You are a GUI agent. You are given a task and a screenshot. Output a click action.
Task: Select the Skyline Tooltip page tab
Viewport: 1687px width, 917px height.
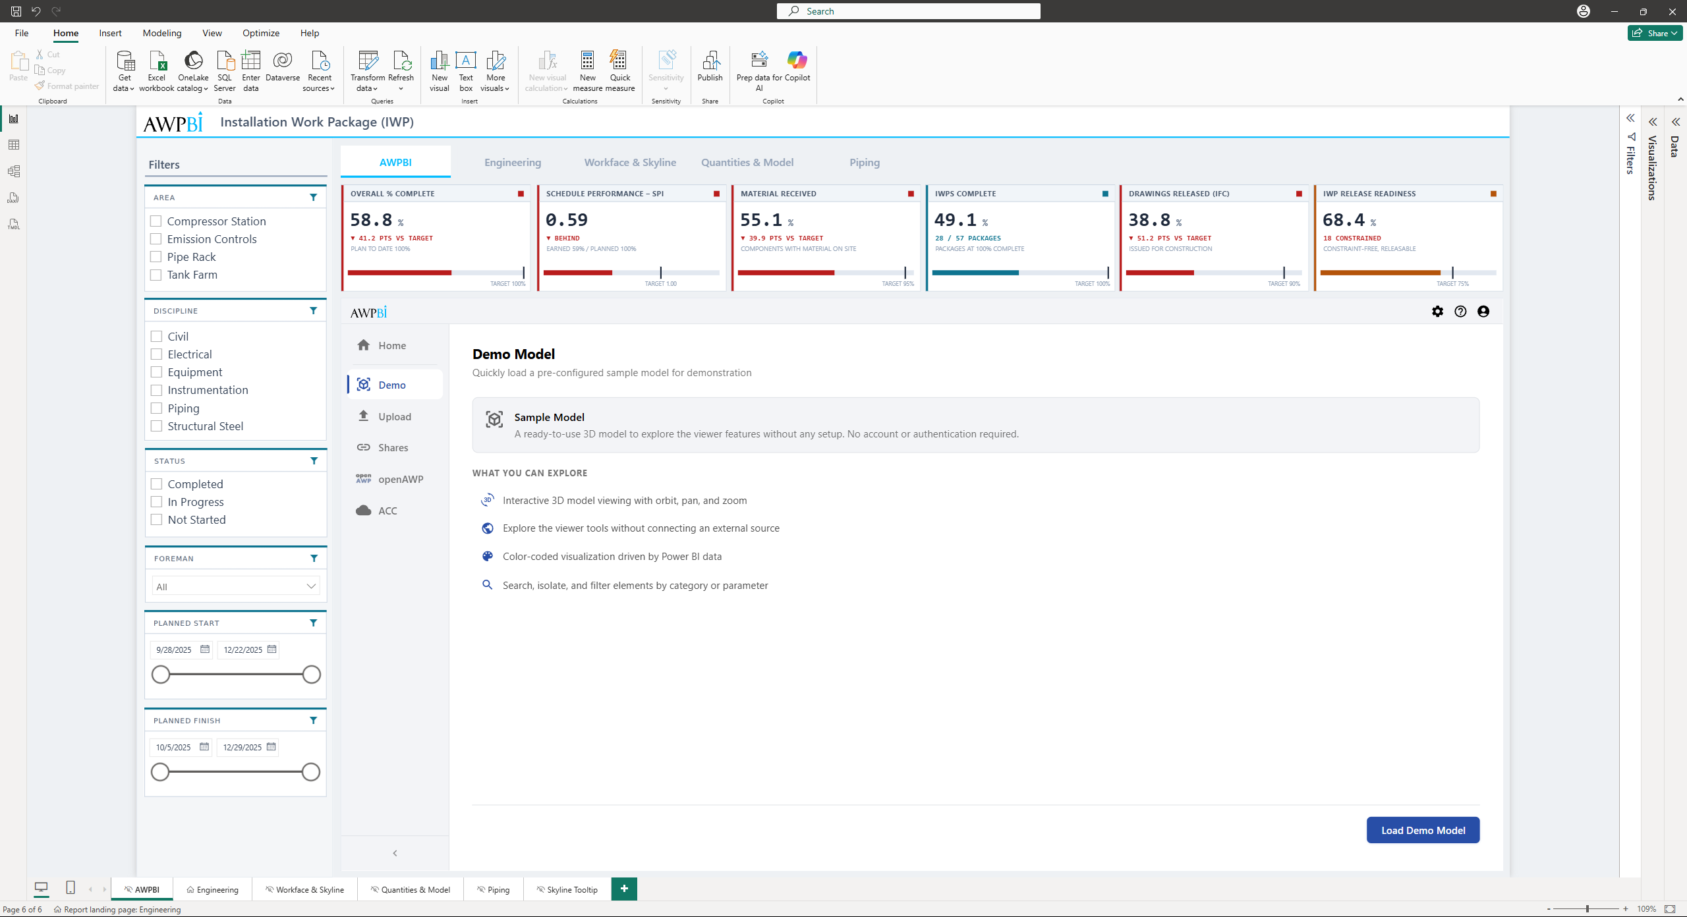[x=567, y=889]
